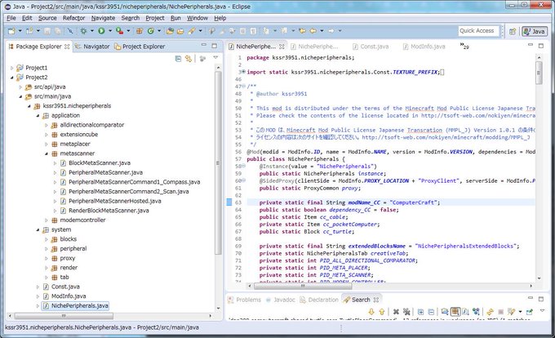Click the Quick Access search field
The image size is (555, 338).
(479, 31)
